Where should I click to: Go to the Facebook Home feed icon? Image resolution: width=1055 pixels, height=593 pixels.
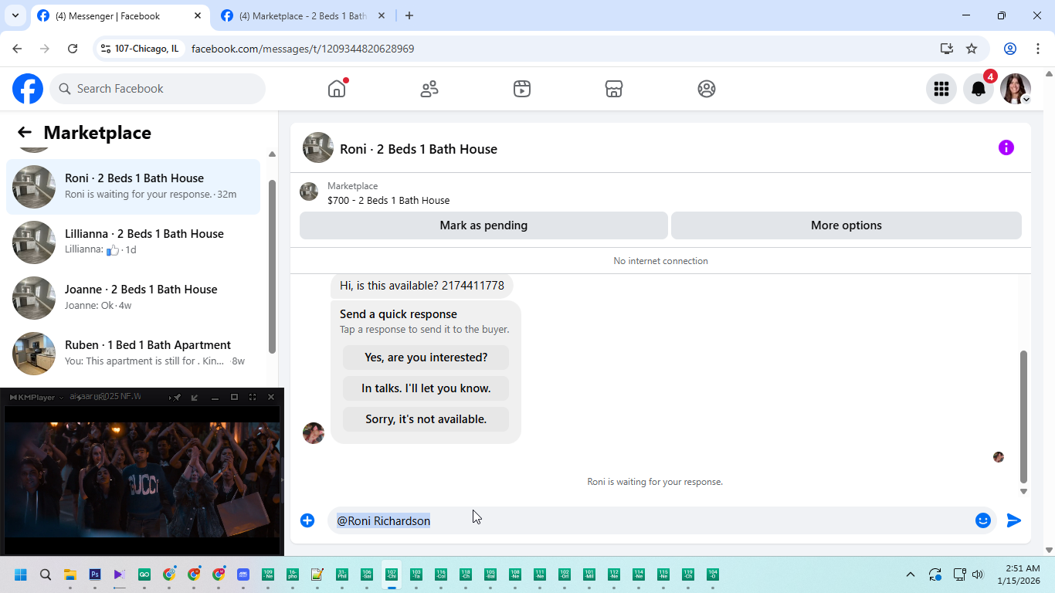point(337,88)
